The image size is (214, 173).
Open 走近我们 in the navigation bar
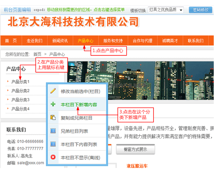tap(35, 41)
